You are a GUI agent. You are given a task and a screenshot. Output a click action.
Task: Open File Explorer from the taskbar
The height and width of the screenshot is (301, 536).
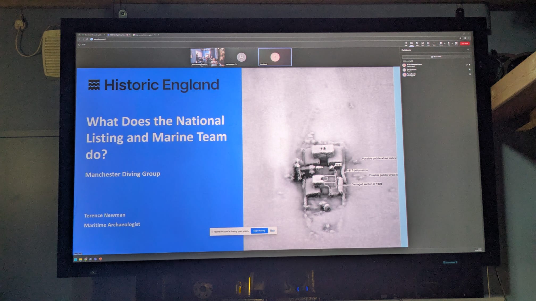tap(81, 259)
